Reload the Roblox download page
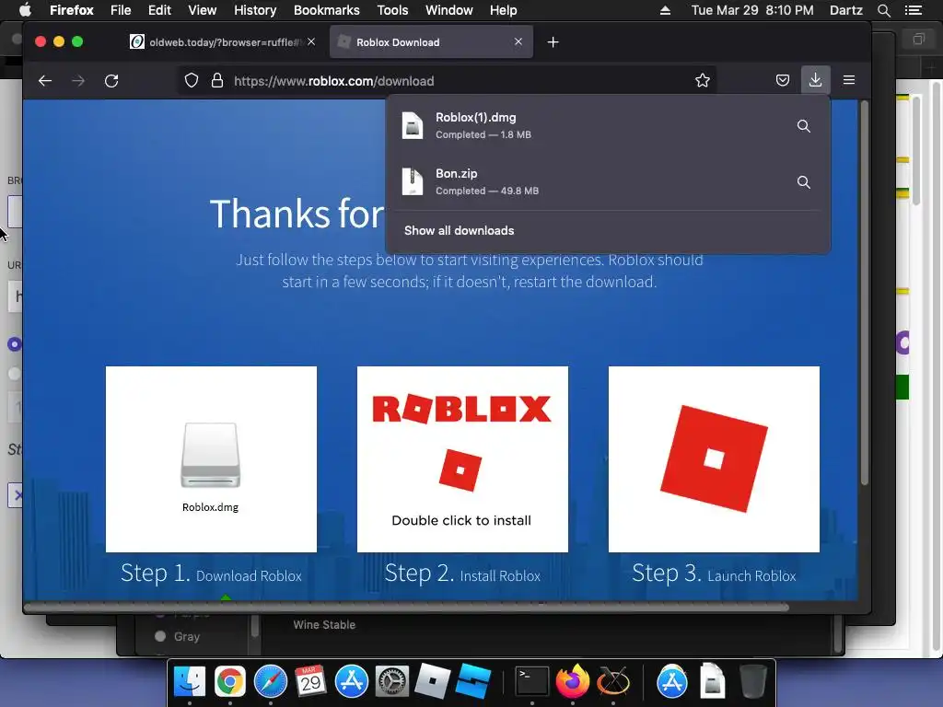Image resolution: width=943 pixels, height=707 pixels. pyautogui.click(x=111, y=81)
